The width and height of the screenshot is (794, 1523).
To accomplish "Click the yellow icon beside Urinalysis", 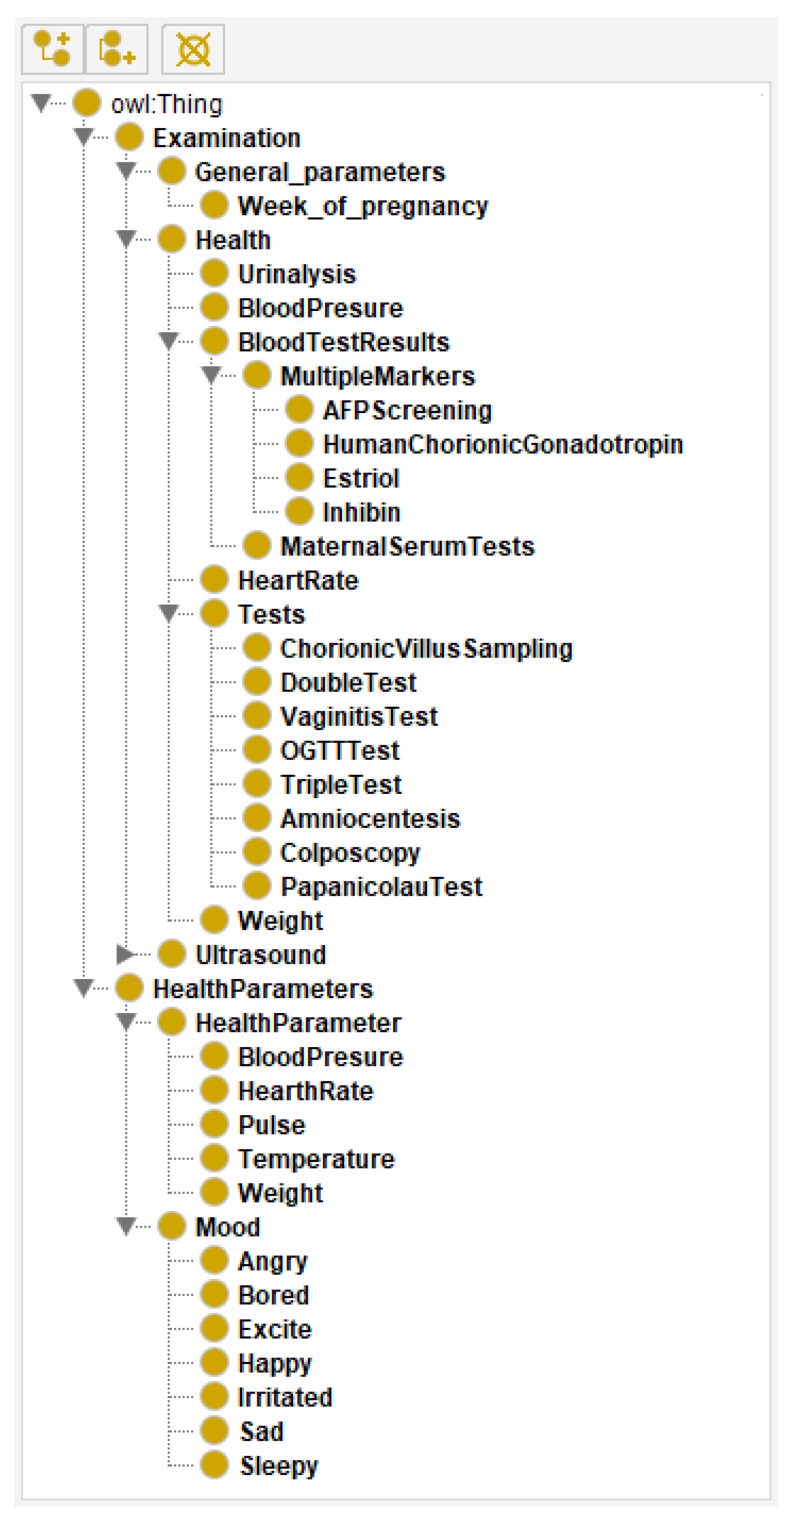I will [x=214, y=273].
